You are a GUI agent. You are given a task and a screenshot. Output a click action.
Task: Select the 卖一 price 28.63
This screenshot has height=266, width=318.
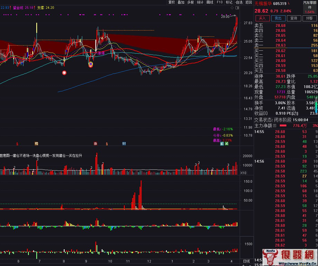280,45
